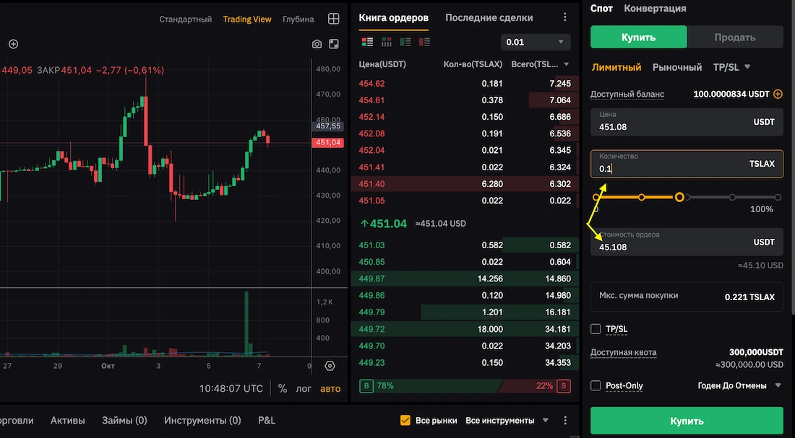Viewport: 795px width, 438px height.
Task: Click the deposit plus icon beside balance
Action: pos(778,94)
